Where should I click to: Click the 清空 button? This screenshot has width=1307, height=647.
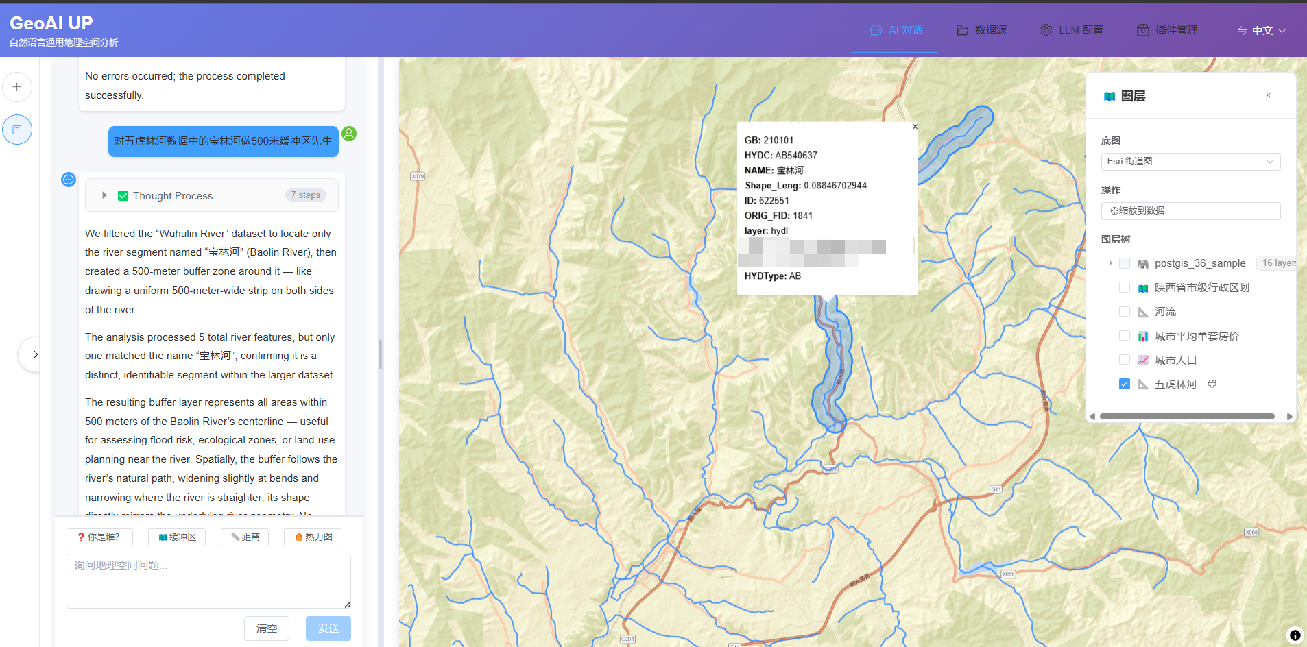[x=267, y=628]
